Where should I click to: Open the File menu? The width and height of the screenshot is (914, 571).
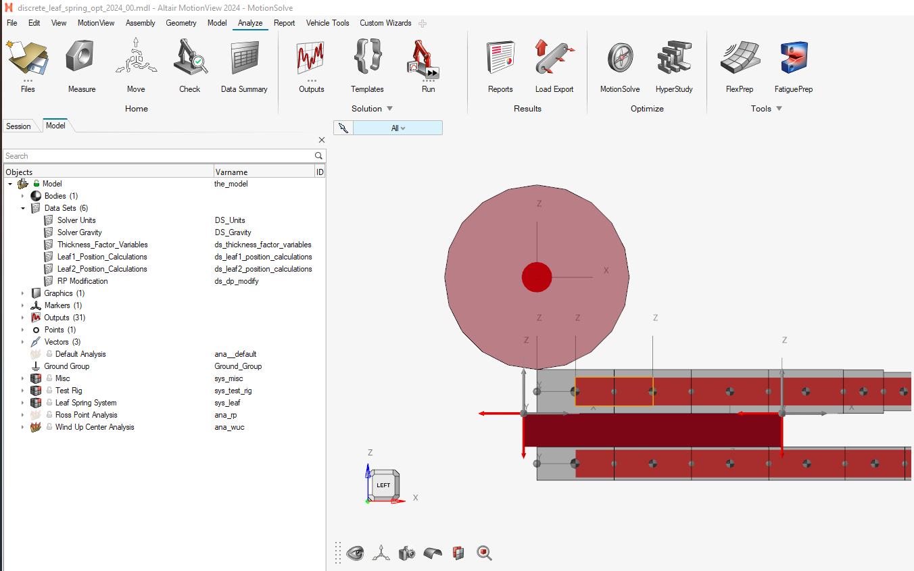click(12, 23)
